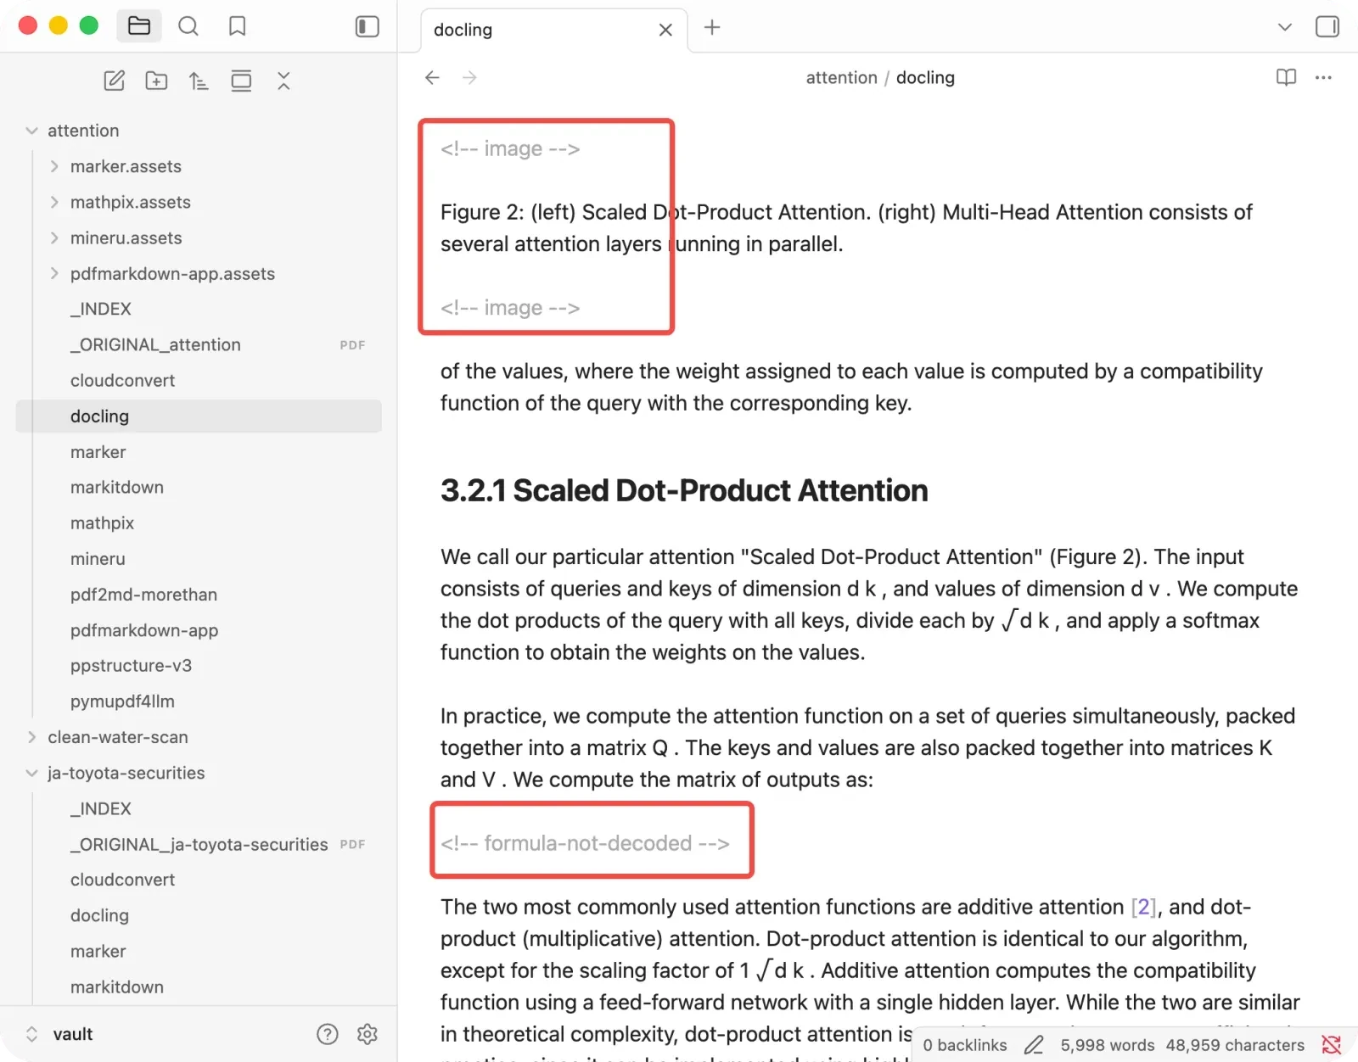Viewport: 1358px width, 1062px height.
Task: Open the vault switcher
Action: point(59,1034)
